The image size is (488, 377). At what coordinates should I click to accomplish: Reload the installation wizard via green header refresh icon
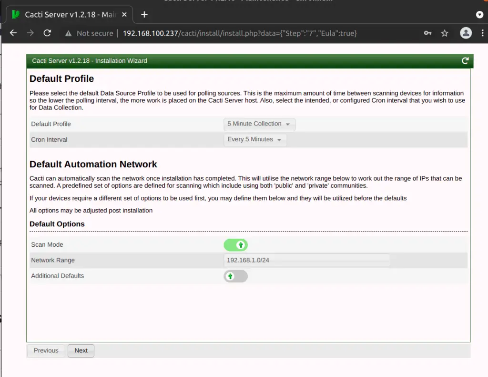tap(465, 61)
